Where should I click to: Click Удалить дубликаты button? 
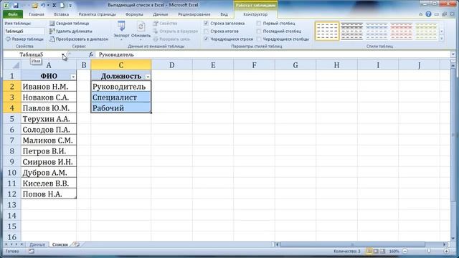pyautogui.click(x=71, y=31)
